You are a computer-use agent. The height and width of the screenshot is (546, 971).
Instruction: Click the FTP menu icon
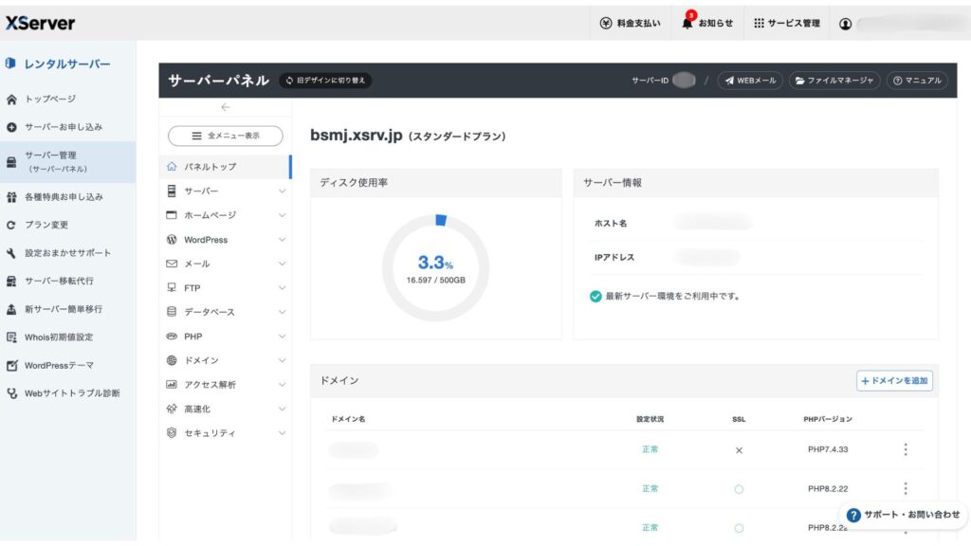[172, 288]
